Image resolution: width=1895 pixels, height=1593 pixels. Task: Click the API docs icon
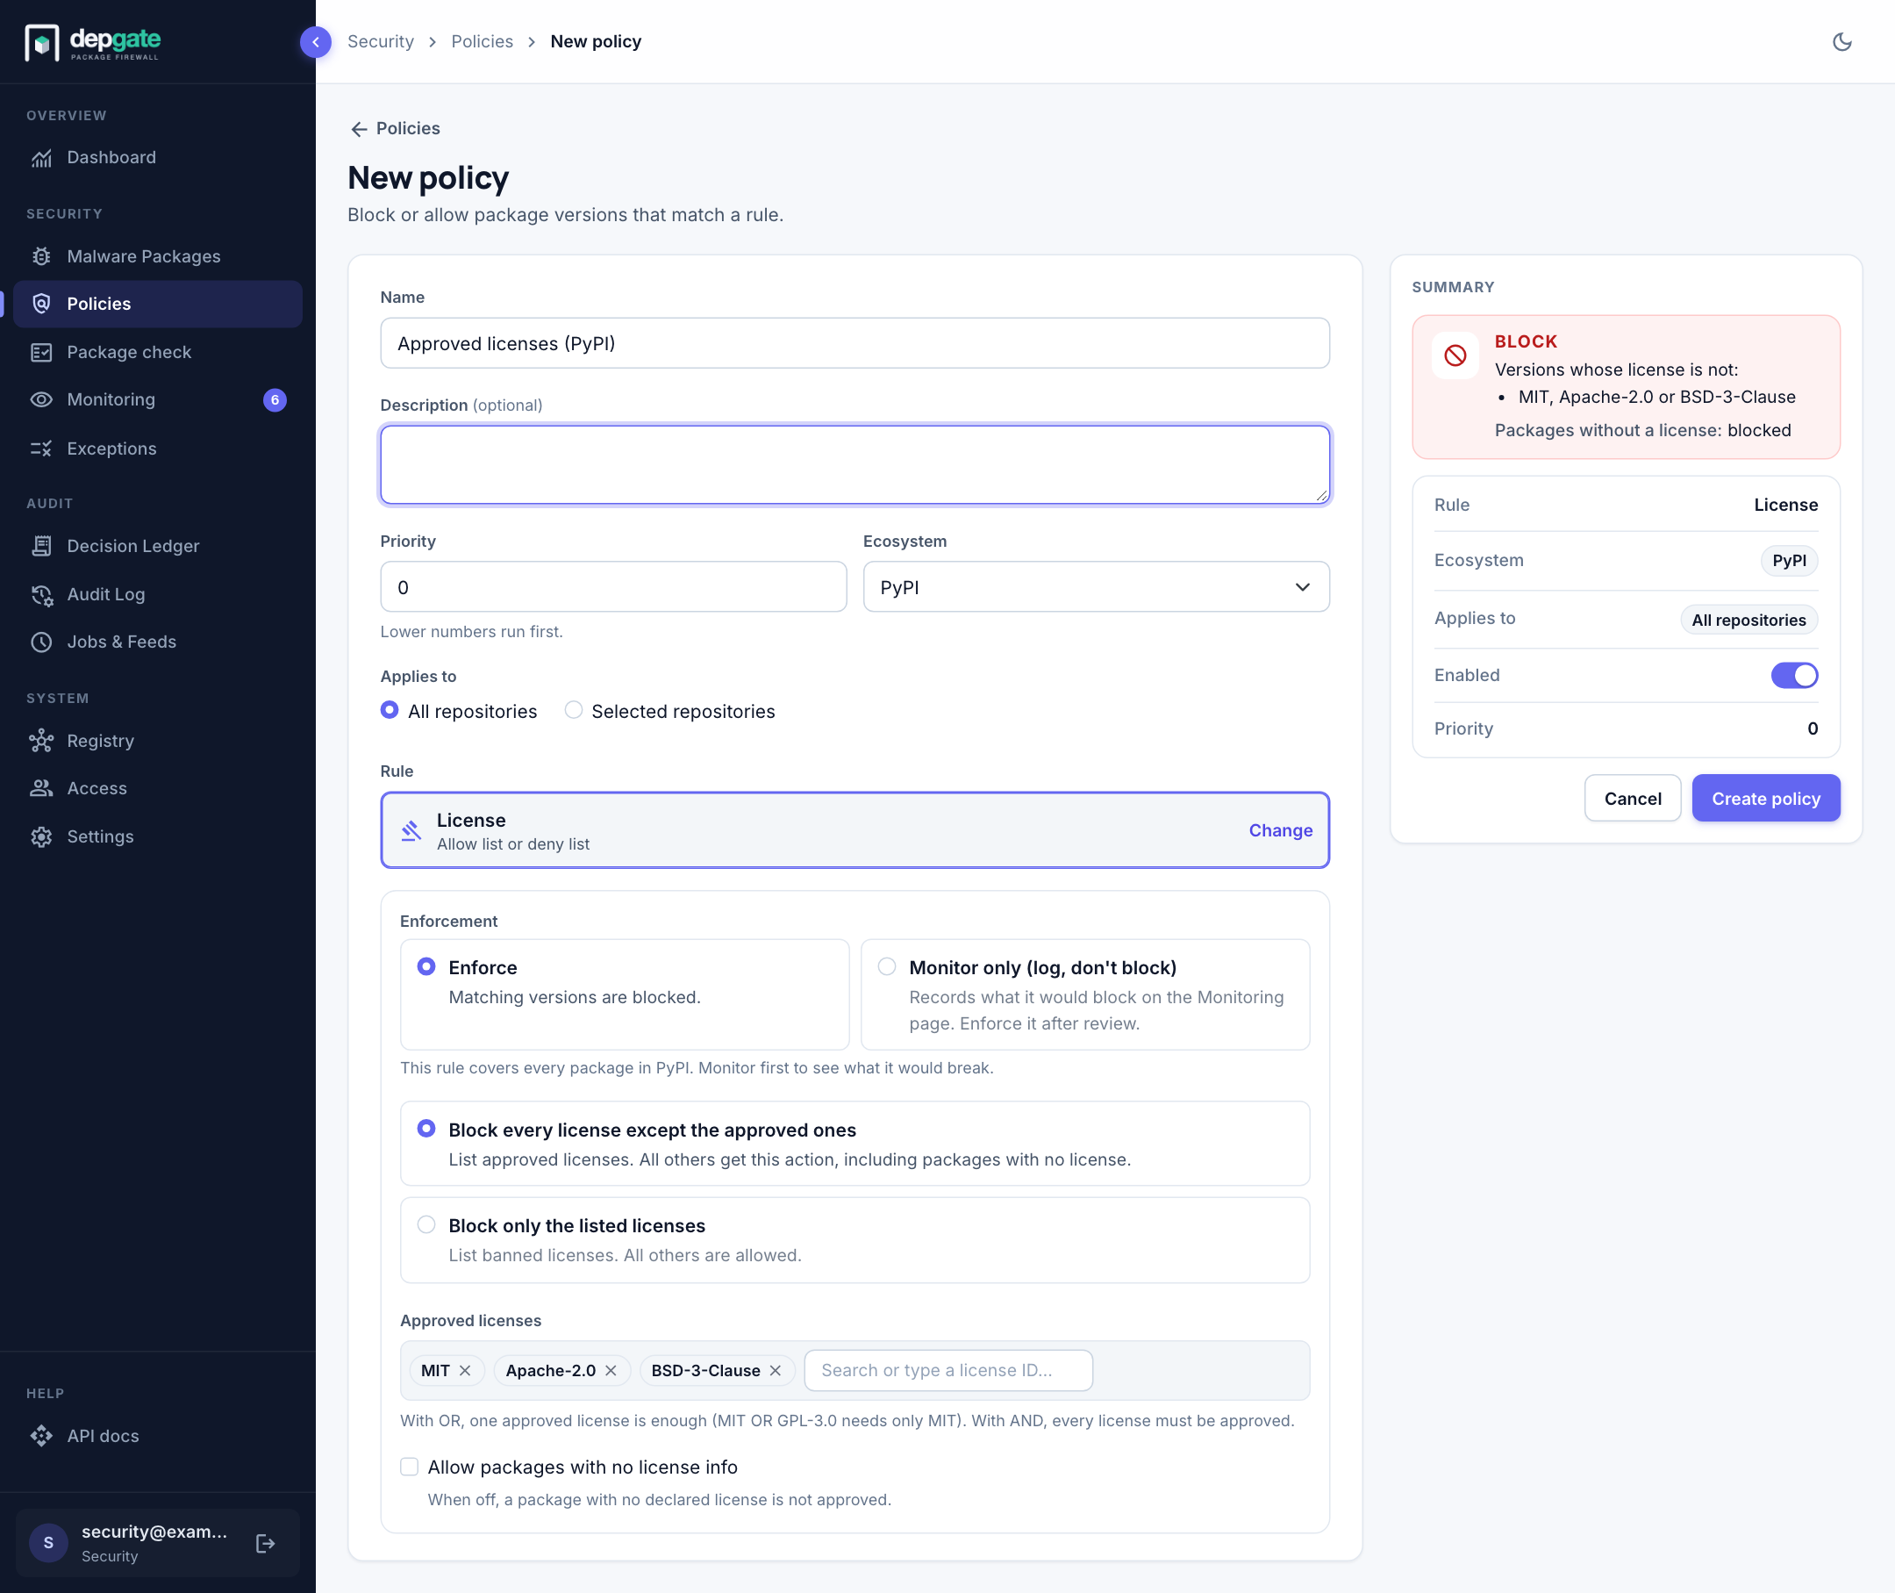pyautogui.click(x=41, y=1436)
